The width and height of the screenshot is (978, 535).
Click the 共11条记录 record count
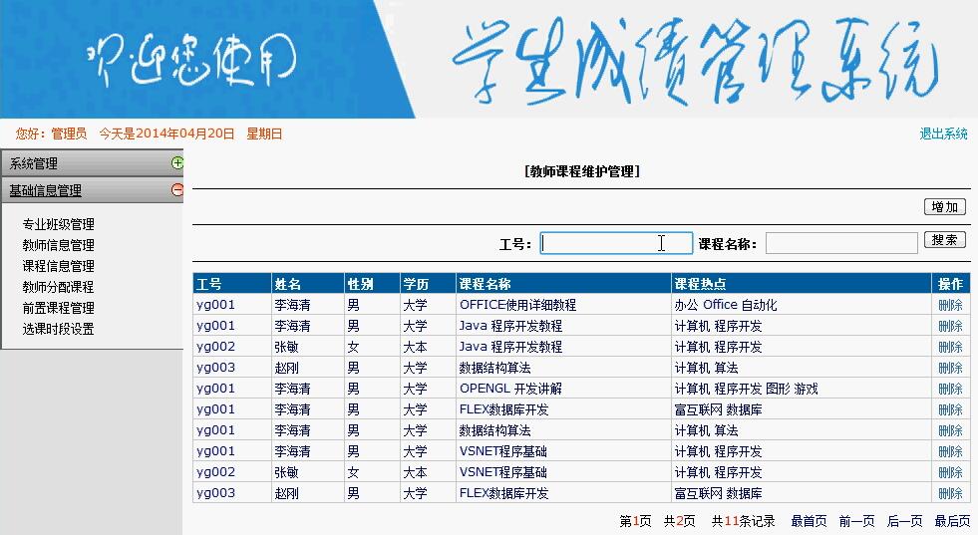click(x=744, y=521)
